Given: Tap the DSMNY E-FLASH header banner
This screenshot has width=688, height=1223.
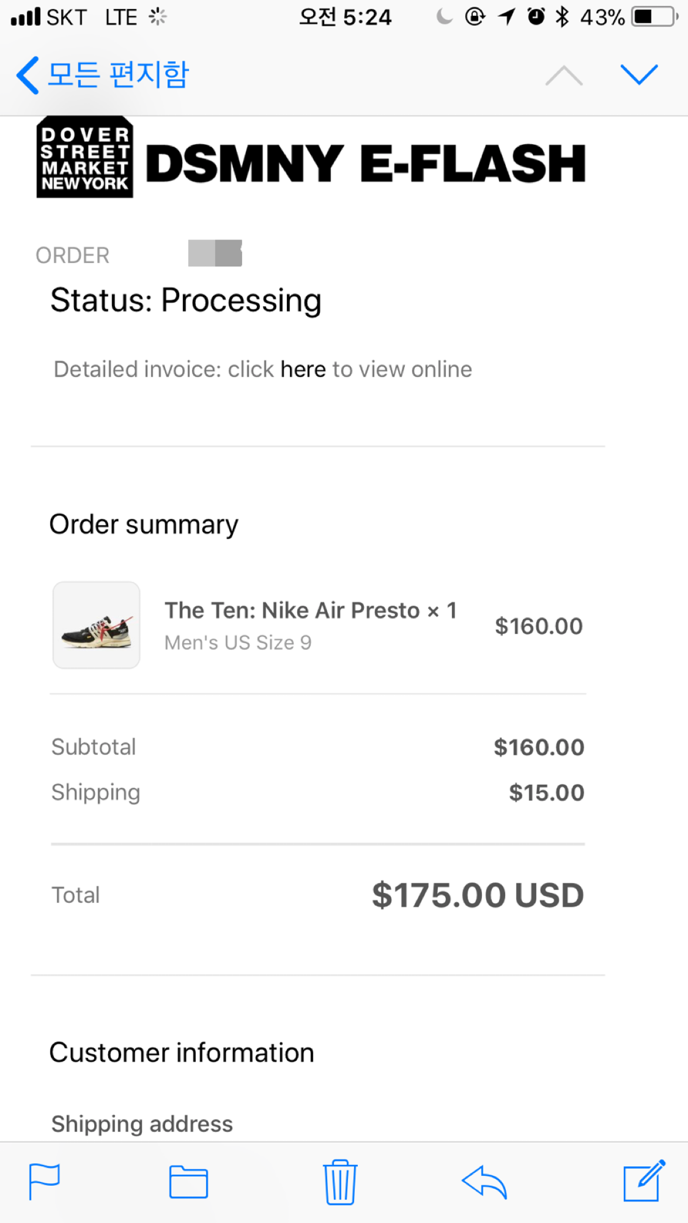Looking at the screenshot, I should click(366, 164).
